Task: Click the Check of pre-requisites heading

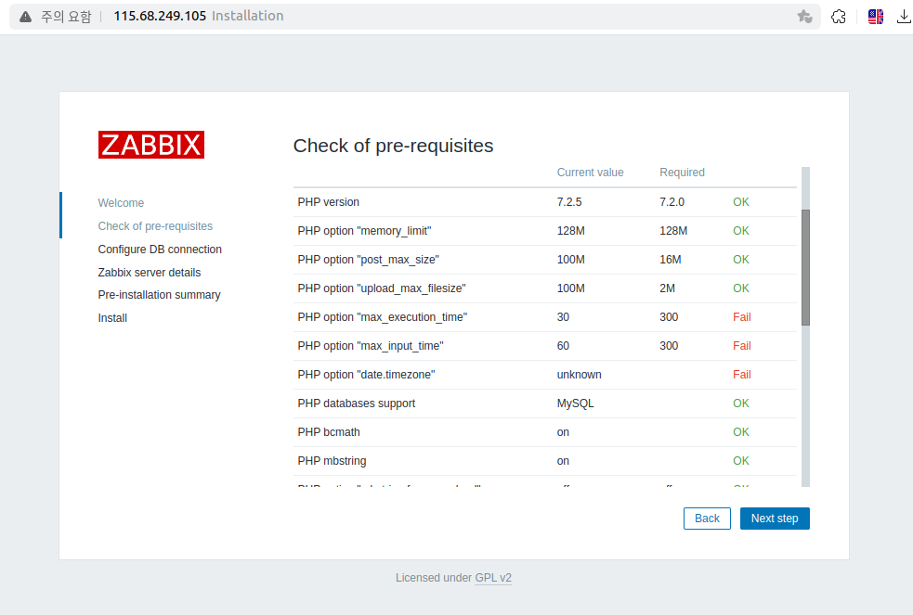Action: 393,146
